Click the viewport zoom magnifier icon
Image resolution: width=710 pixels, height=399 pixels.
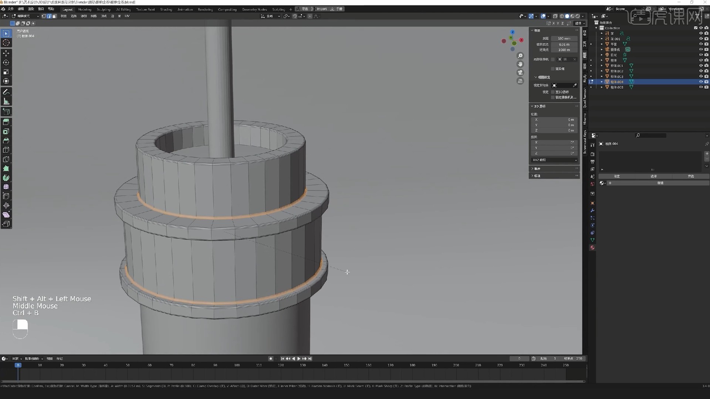pyautogui.click(x=520, y=56)
